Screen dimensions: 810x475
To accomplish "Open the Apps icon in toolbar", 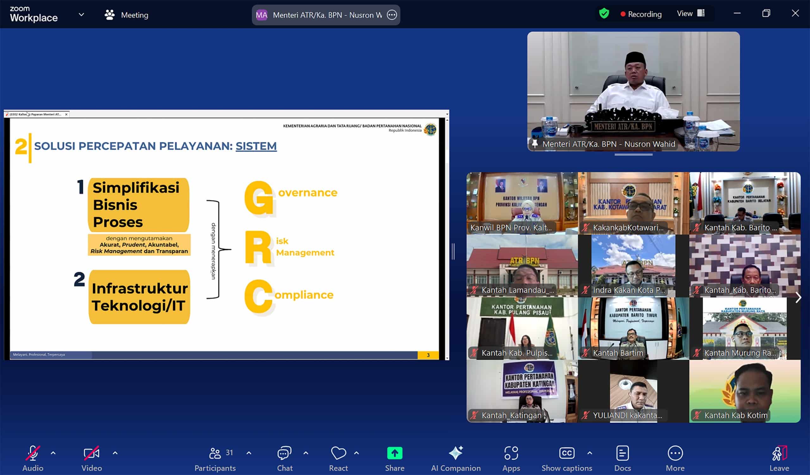I will coord(511,453).
